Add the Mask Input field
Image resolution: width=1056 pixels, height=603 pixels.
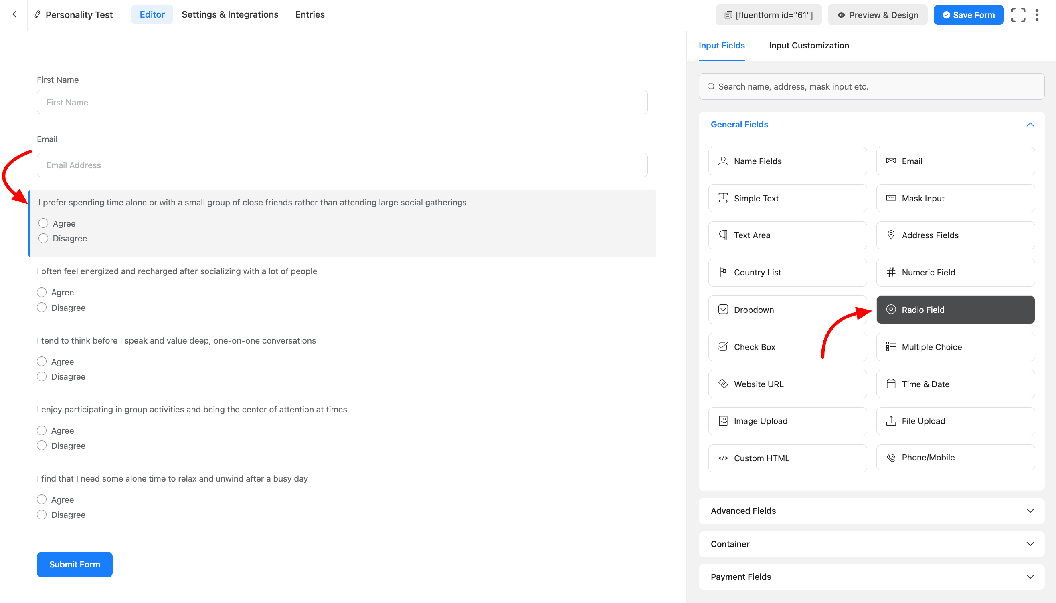(955, 198)
